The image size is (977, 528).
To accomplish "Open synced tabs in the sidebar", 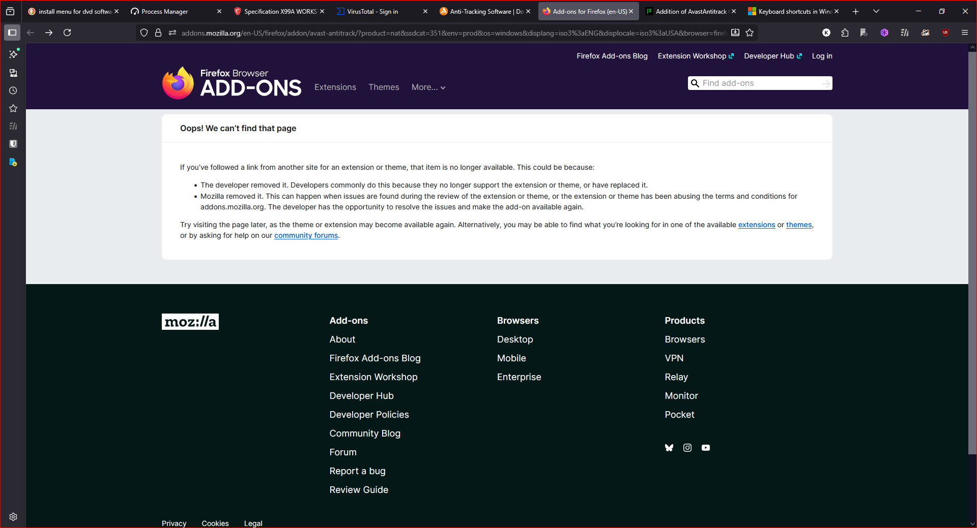I will 13,73.
